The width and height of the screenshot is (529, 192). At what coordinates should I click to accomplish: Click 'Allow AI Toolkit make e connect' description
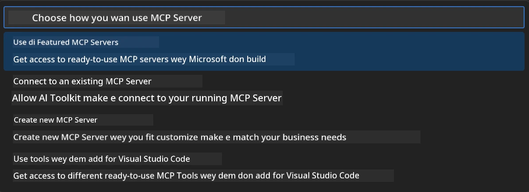[x=147, y=98]
